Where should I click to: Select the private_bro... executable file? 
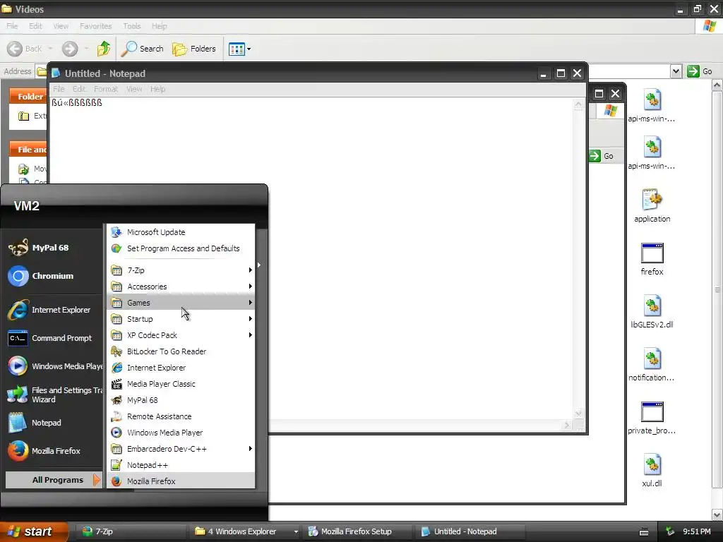click(652, 418)
